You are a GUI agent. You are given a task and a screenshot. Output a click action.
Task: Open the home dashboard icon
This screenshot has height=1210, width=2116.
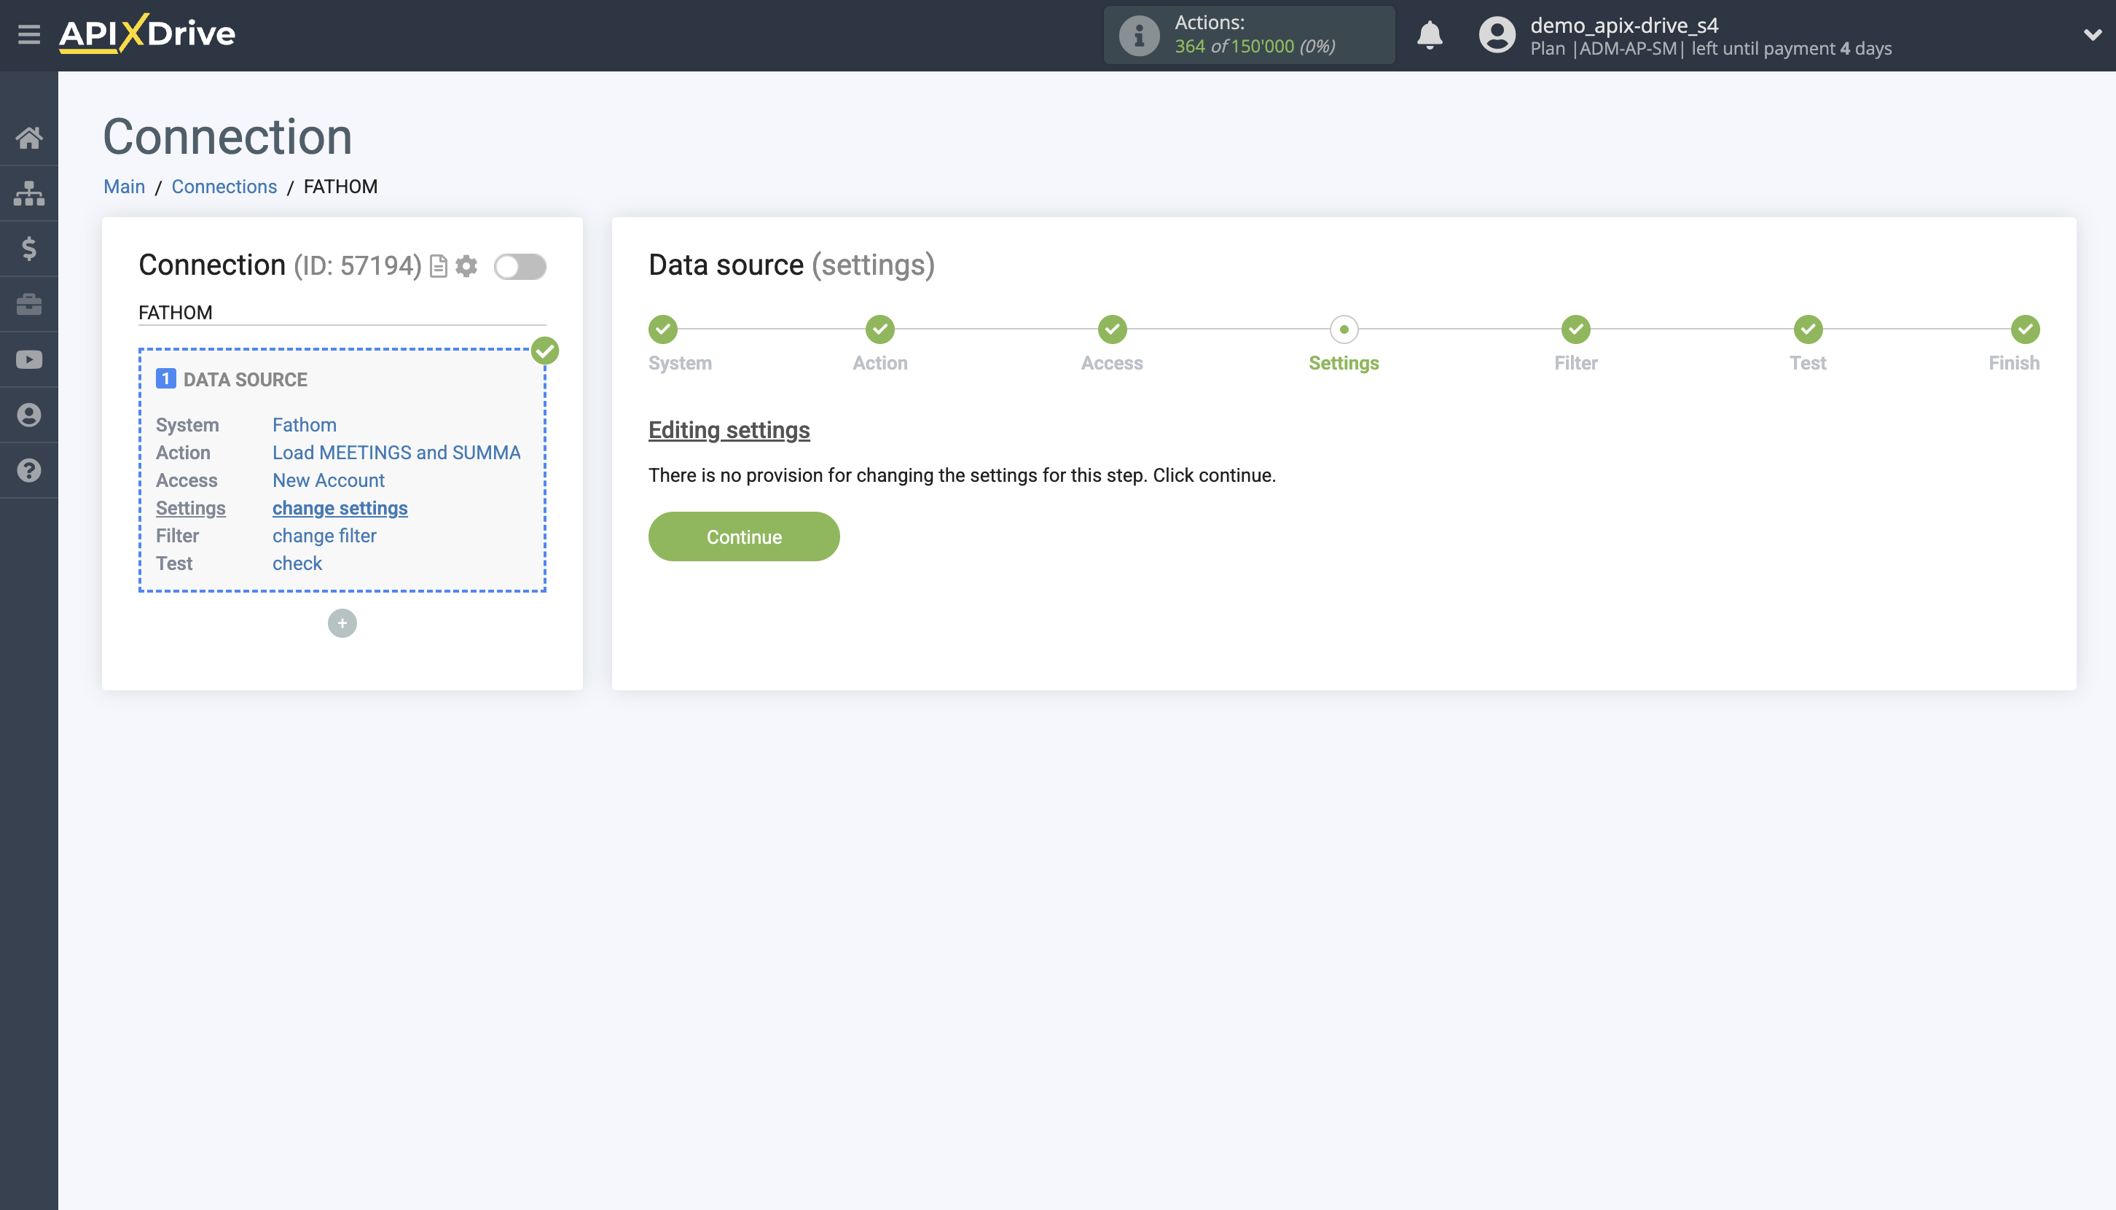30,138
